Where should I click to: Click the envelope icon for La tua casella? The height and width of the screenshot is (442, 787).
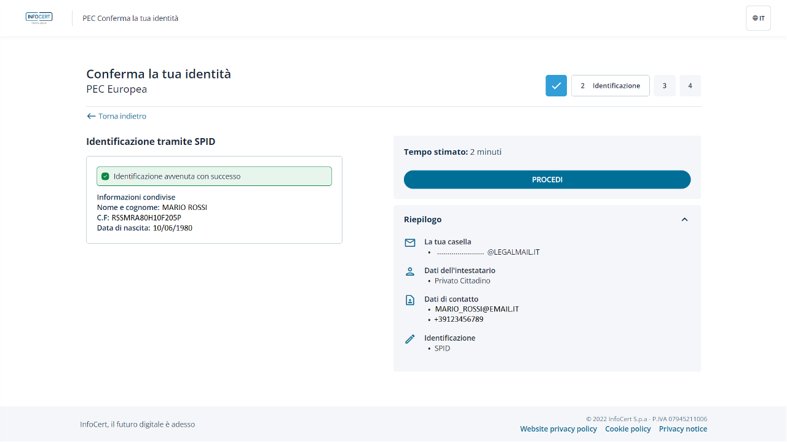point(410,242)
